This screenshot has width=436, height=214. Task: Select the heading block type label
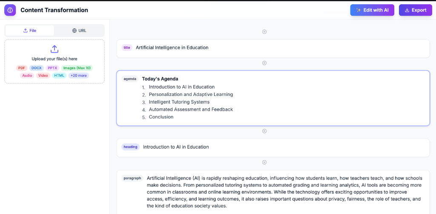pos(130,147)
